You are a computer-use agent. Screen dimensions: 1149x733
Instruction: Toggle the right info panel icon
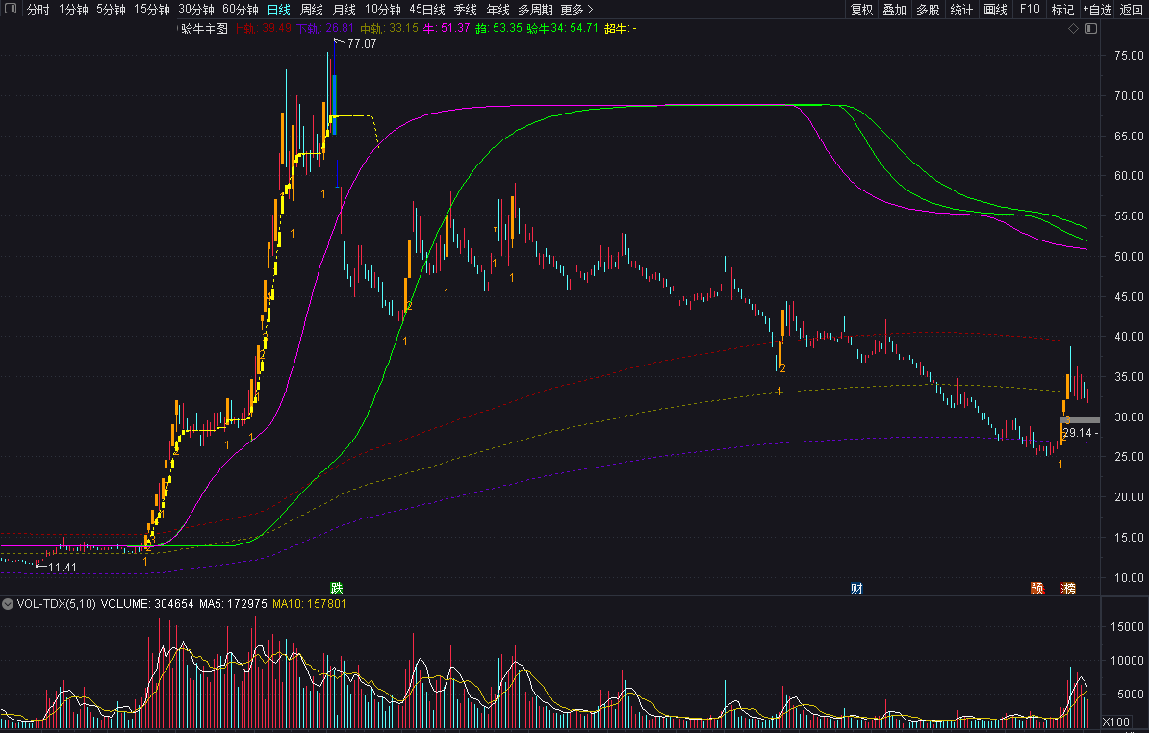point(1091,29)
